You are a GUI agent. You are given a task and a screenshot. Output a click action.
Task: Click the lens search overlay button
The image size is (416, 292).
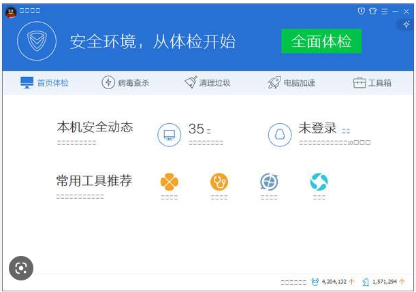click(21, 268)
